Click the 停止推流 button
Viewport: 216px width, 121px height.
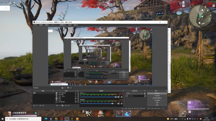point(157,93)
